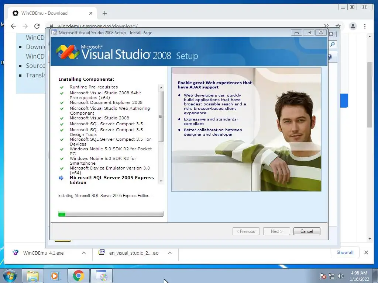Click the checkmark beside Windows Mobile SDK for Pocket PC

pyautogui.click(x=62, y=149)
